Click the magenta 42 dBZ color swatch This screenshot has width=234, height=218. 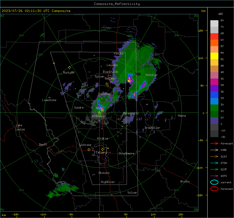click(214, 82)
